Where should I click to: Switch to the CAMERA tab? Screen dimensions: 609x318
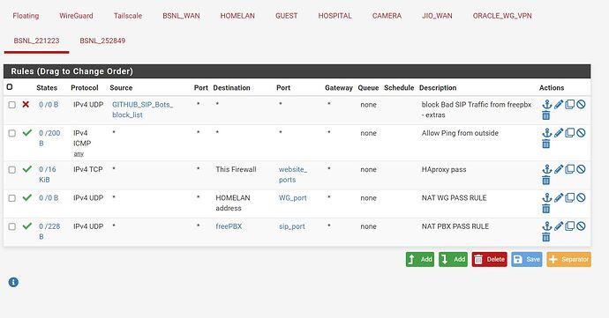coord(387,16)
